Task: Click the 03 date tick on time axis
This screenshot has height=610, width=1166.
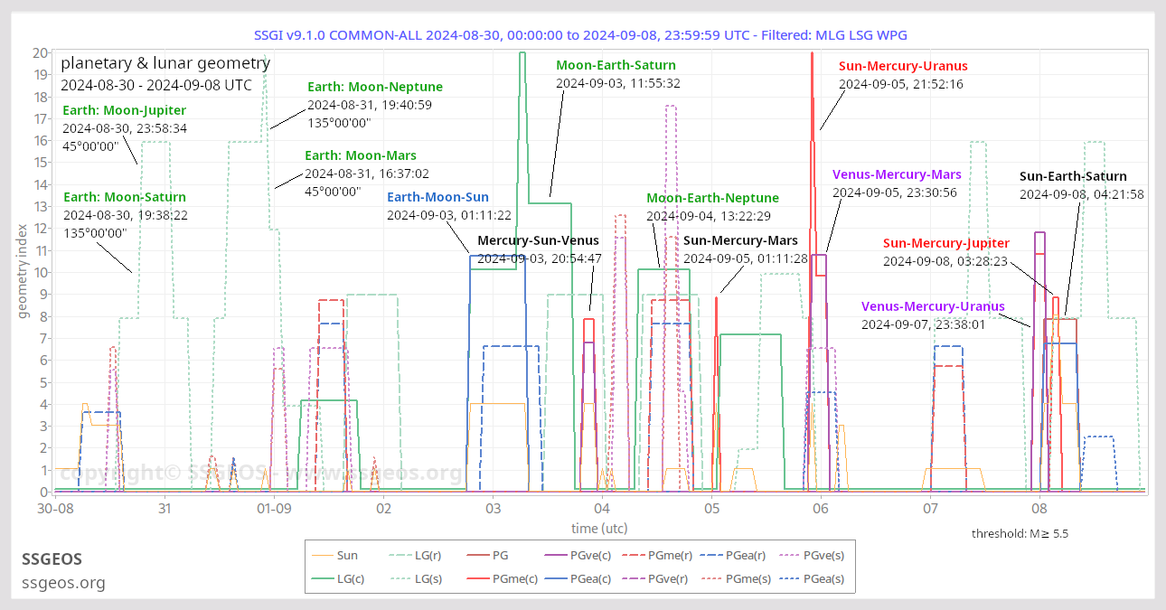Action: pyautogui.click(x=493, y=510)
